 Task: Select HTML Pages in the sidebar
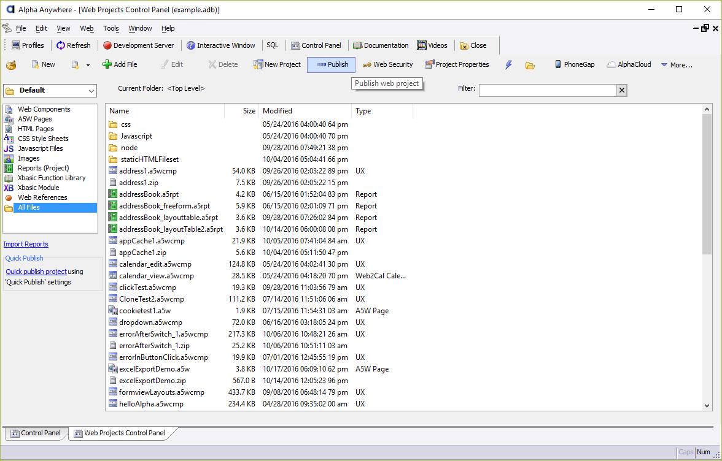click(36, 129)
